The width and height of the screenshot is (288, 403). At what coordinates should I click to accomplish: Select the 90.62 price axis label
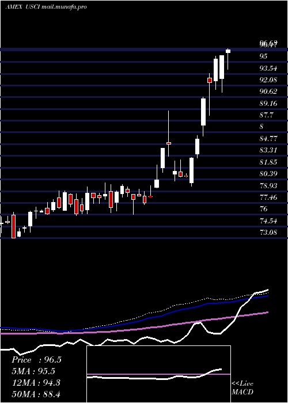[268, 92]
